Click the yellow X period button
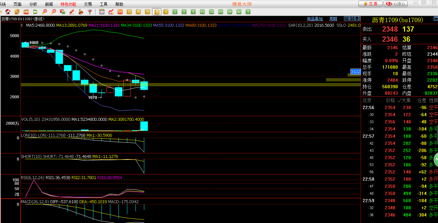The width and height of the screenshot is (438, 223). tap(166, 12)
